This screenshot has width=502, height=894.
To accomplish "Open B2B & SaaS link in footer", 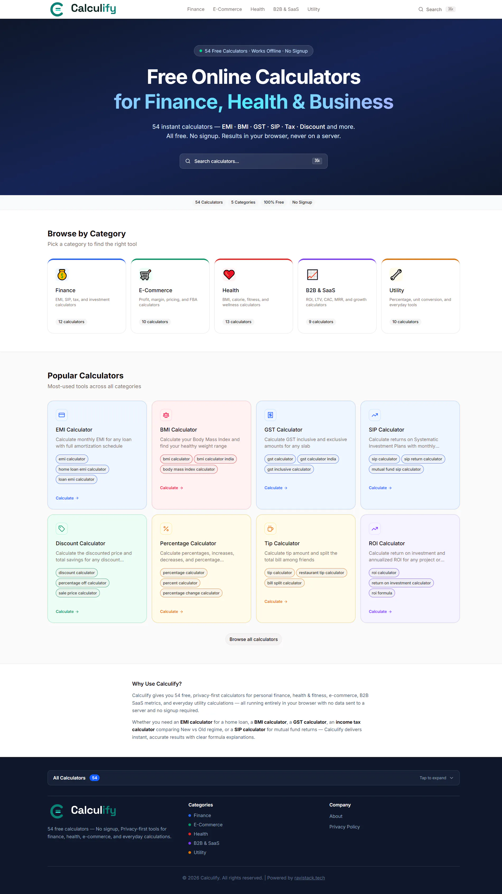I will tap(207, 843).
